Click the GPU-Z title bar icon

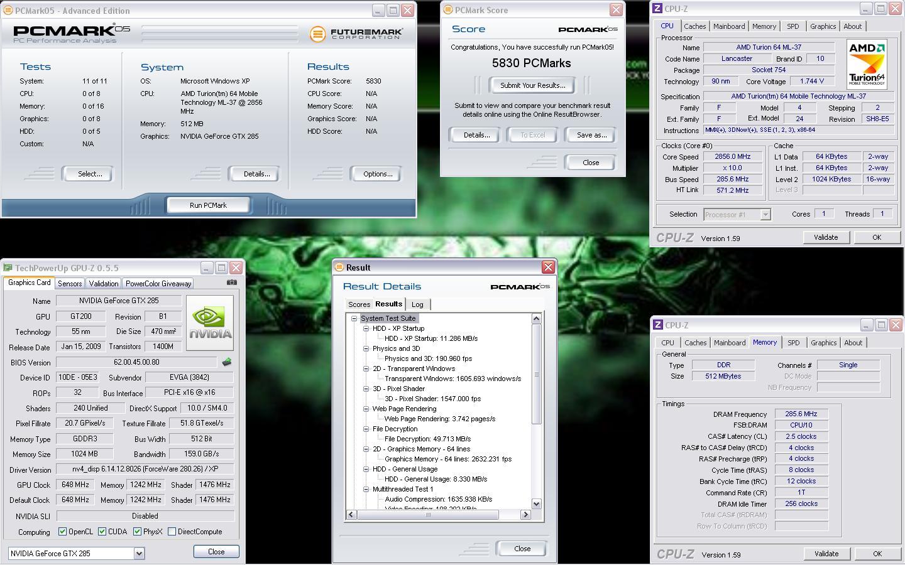(x=8, y=268)
